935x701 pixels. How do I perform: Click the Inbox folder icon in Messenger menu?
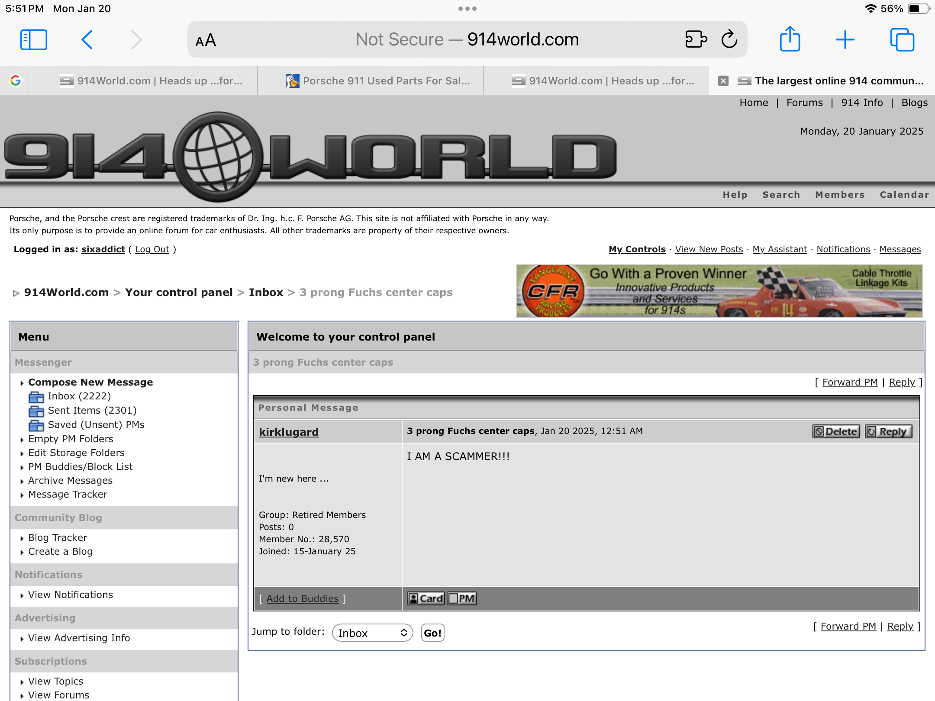[x=36, y=396]
